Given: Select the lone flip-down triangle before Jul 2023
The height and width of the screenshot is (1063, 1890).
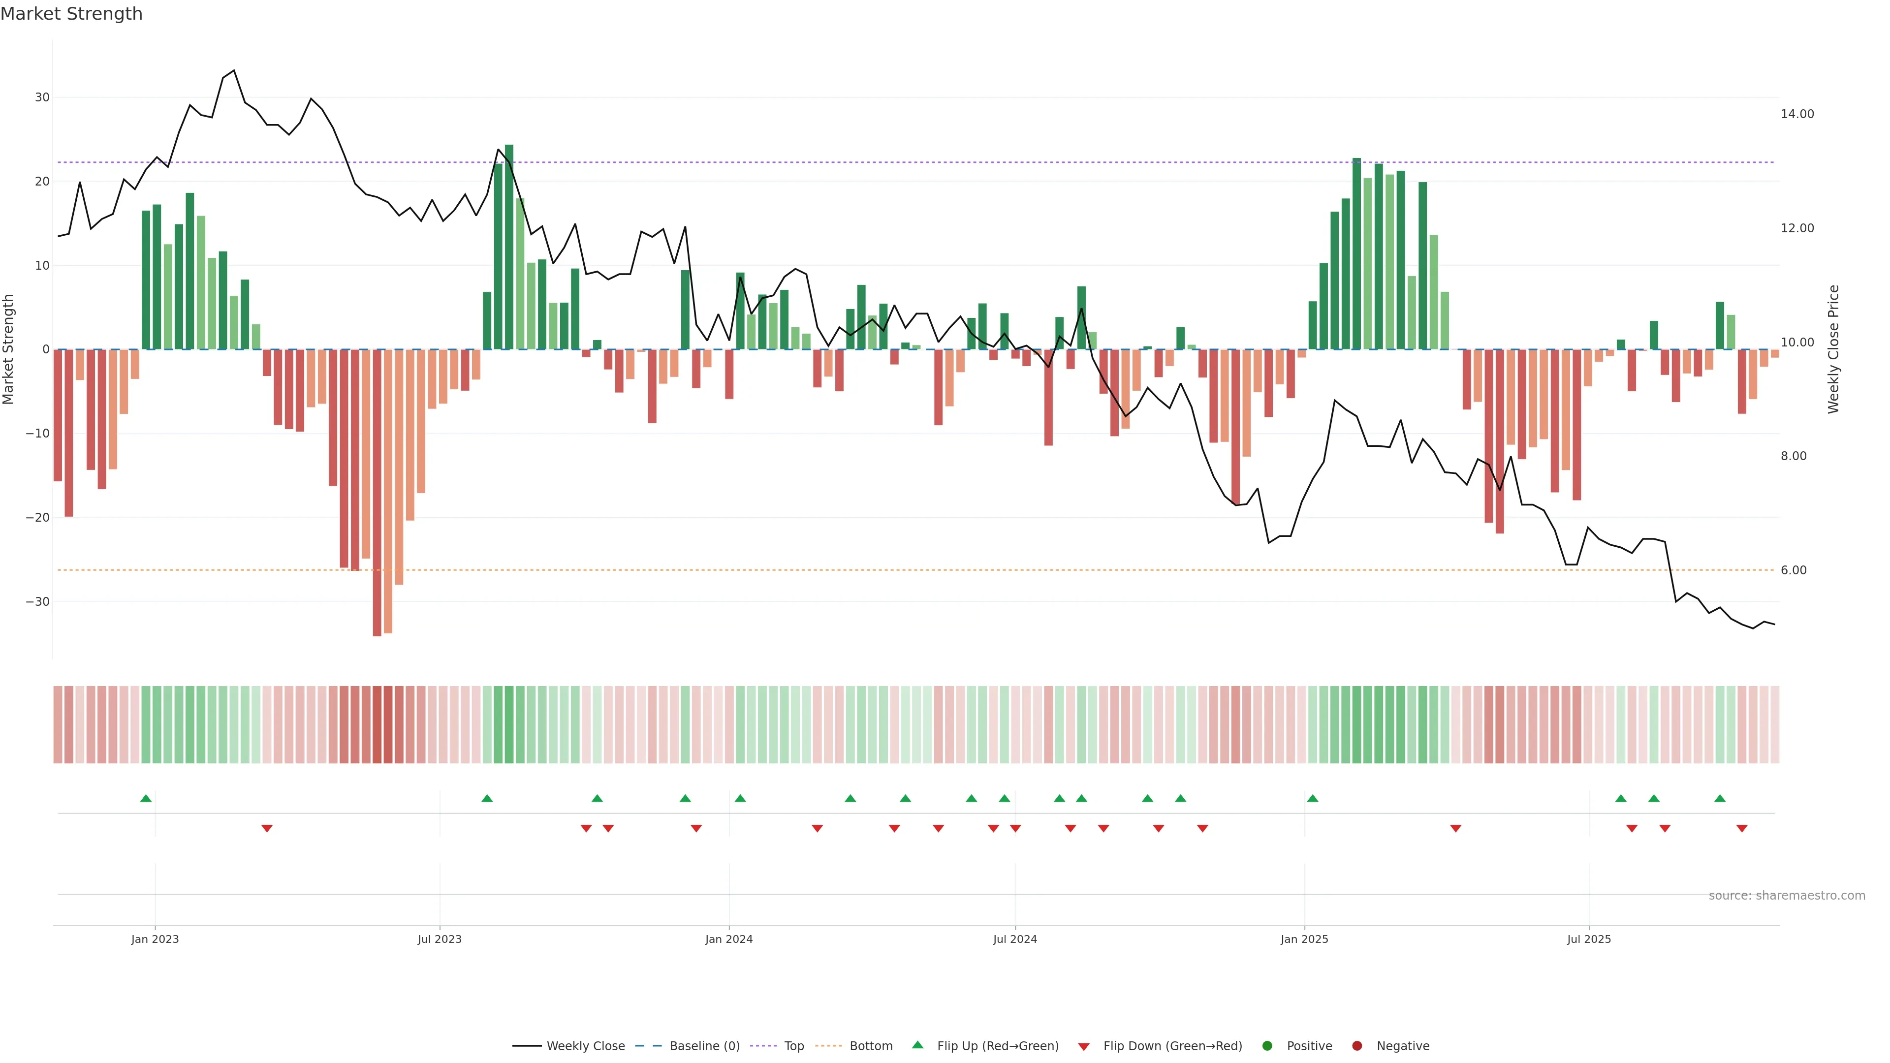Looking at the screenshot, I should [x=267, y=828].
